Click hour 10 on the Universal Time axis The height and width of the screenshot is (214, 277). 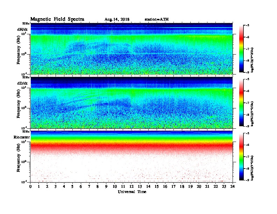tap(115, 186)
